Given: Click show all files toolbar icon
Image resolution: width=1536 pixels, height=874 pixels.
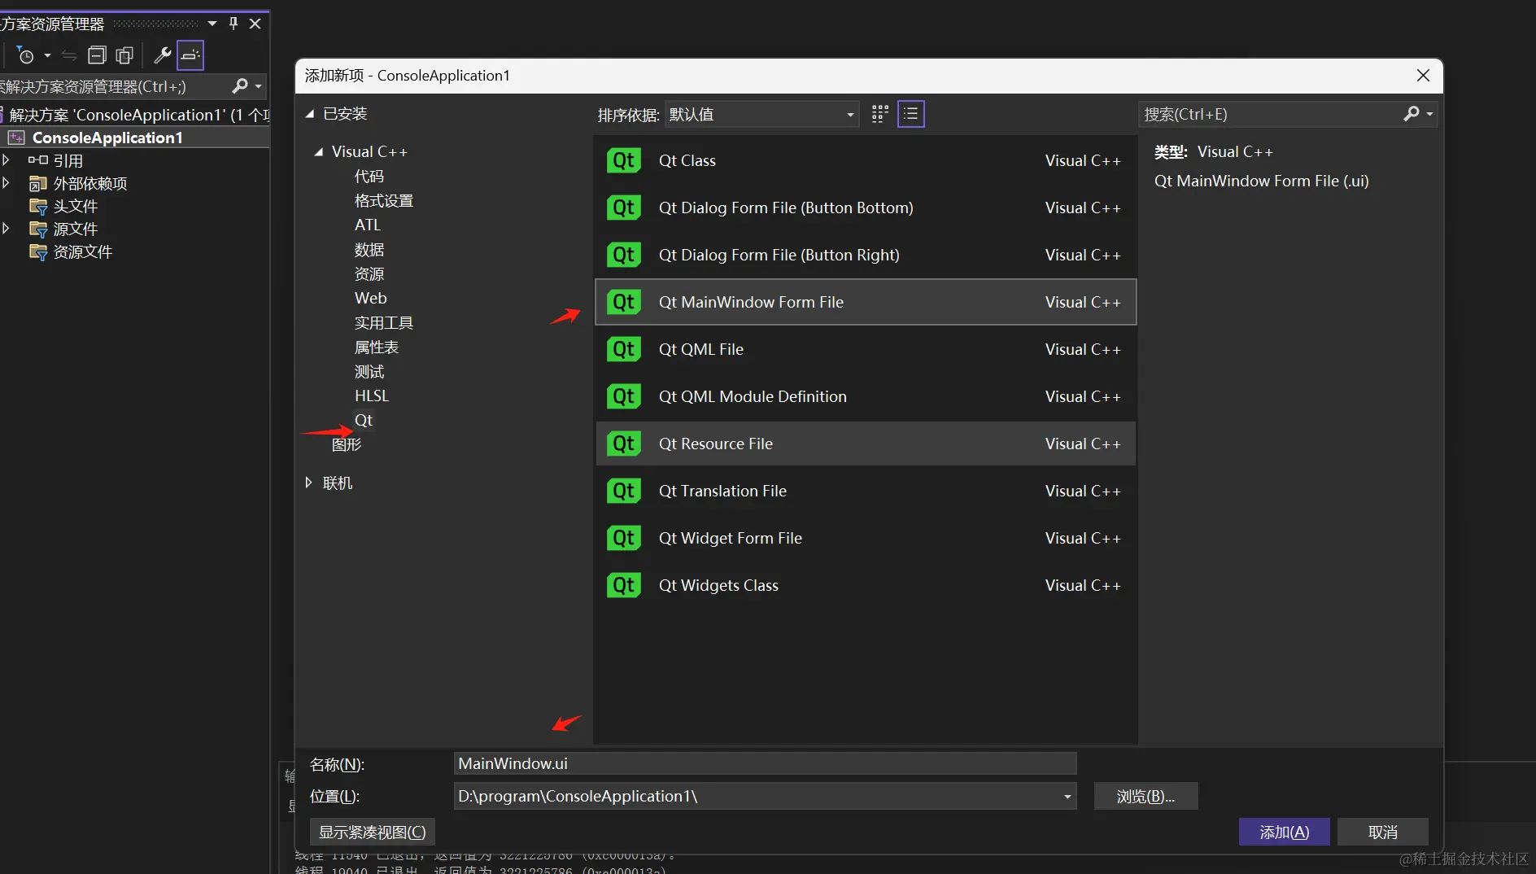Looking at the screenshot, I should [x=124, y=55].
